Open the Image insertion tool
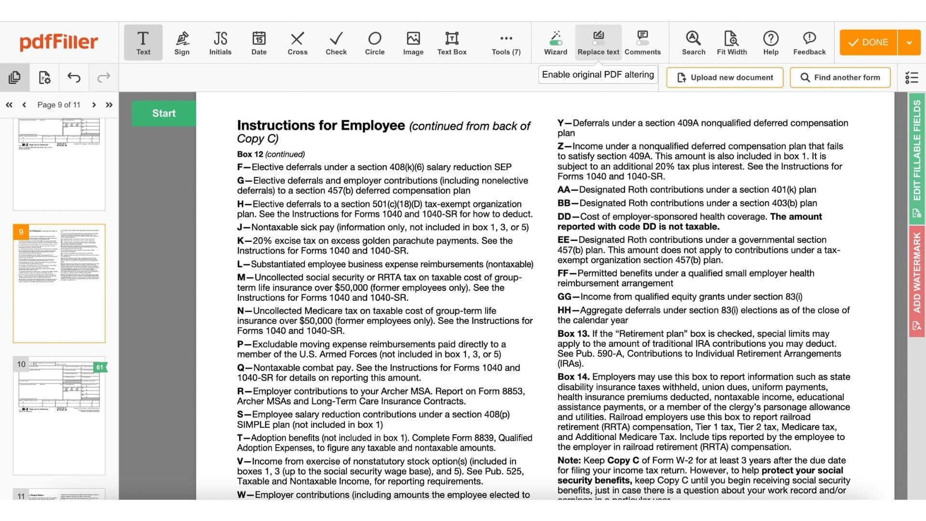The width and height of the screenshot is (926, 521). point(413,42)
